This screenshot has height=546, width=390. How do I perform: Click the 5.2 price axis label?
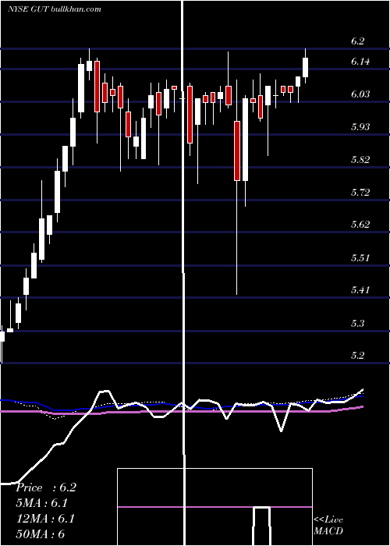click(x=357, y=356)
